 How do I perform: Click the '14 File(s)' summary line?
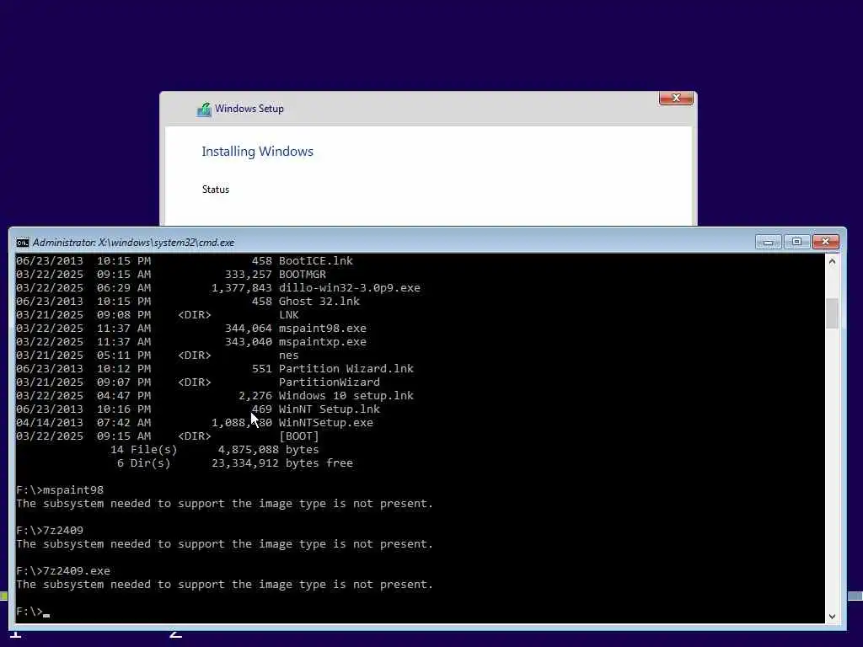pyautogui.click(x=215, y=450)
